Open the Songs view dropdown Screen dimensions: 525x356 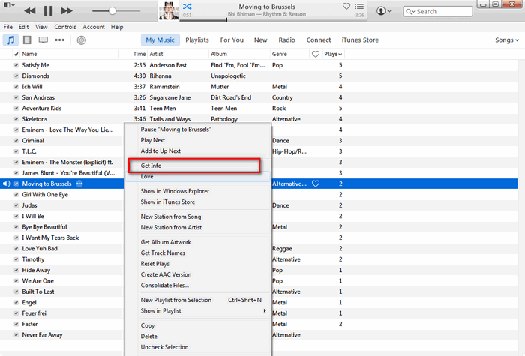(x=506, y=40)
